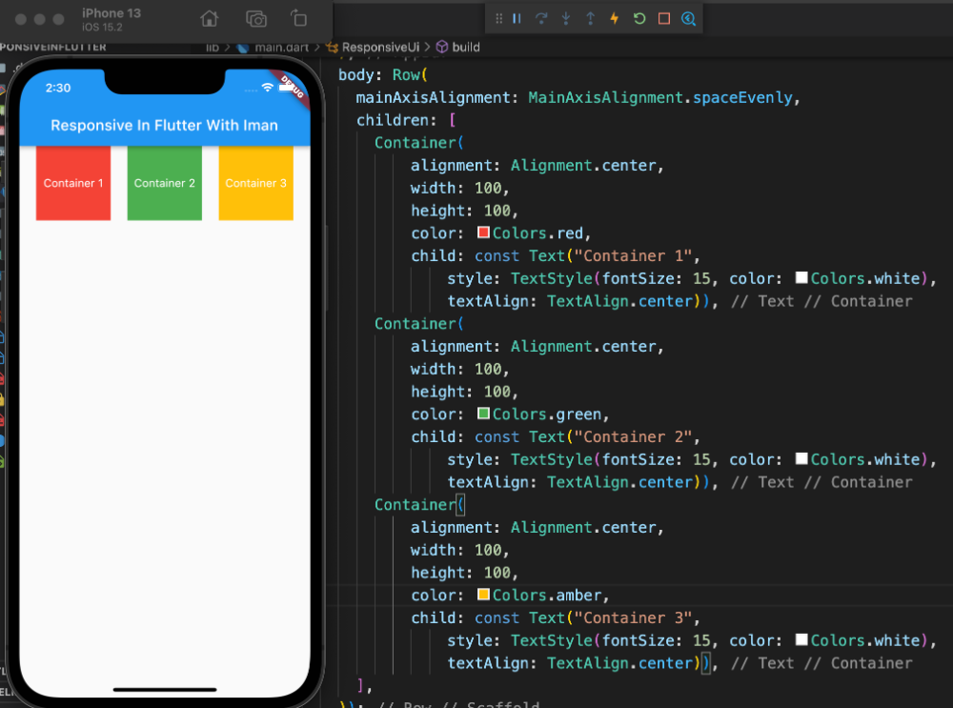This screenshot has width=953, height=708.
Task: Click the white swatch on Container 2 style line
Action: tap(801, 459)
